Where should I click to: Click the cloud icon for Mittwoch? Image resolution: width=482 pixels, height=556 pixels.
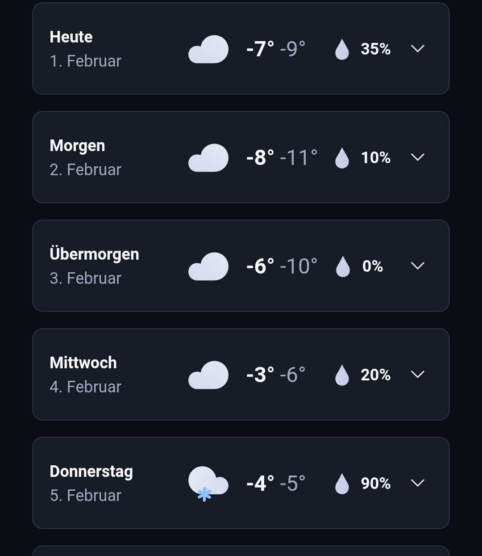pyautogui.click(x=208, y=375)
